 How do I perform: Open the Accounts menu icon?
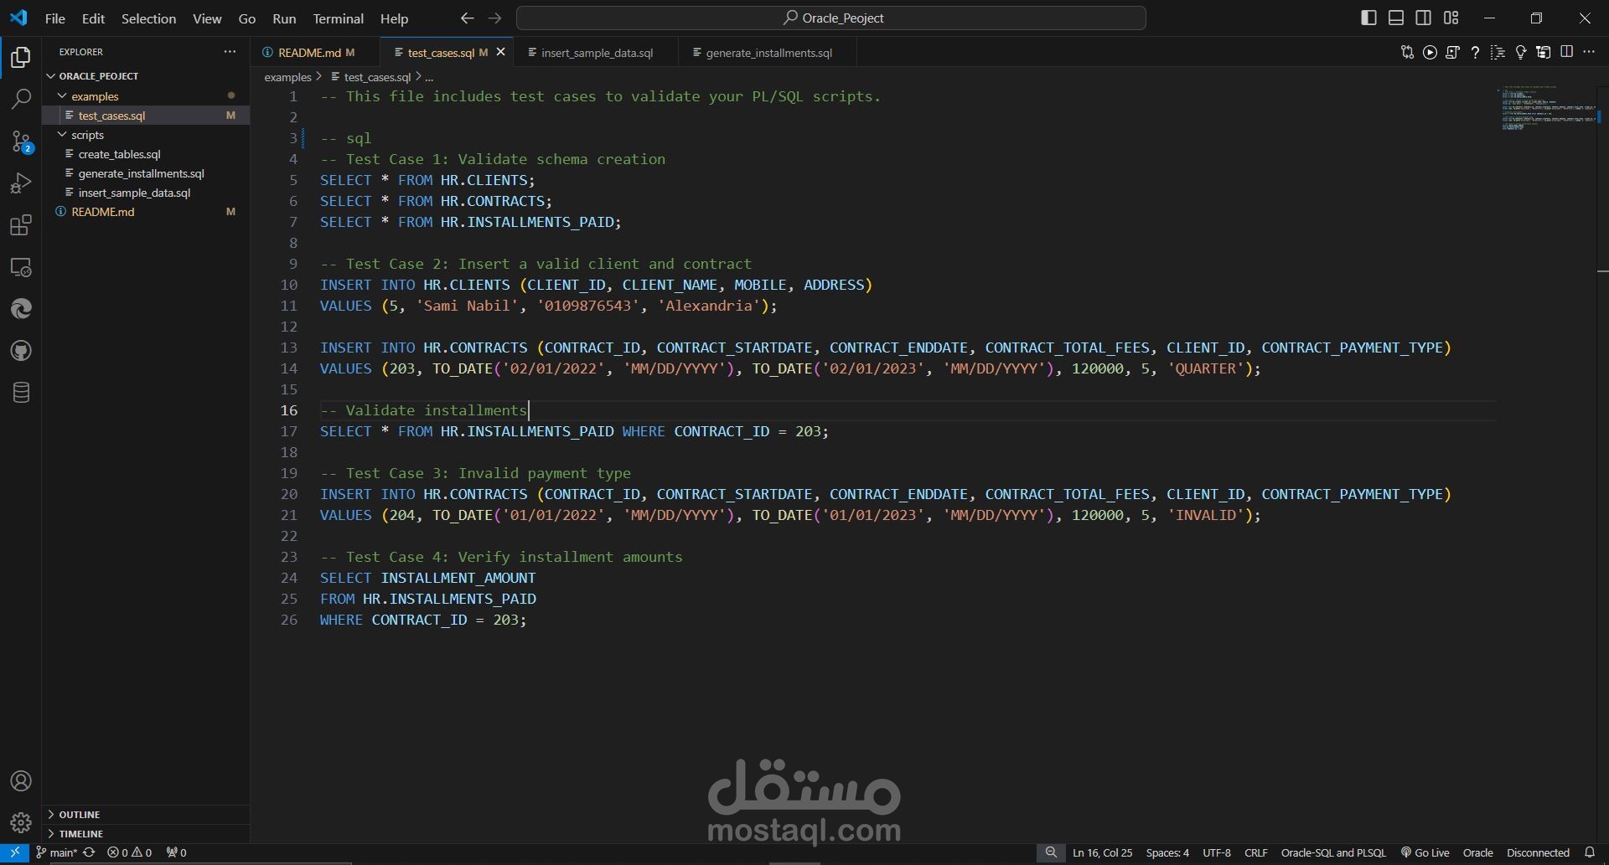[21, 780]
